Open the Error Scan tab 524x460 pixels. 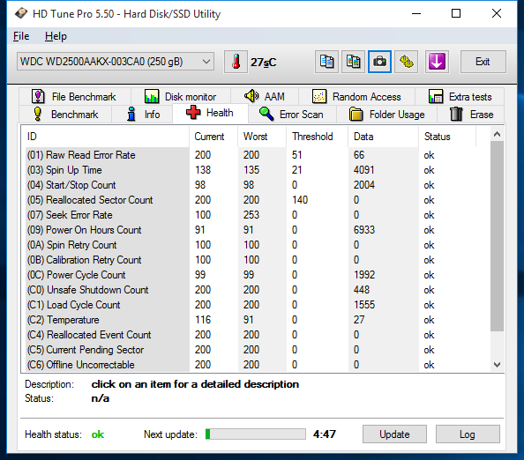coord(291,115)
